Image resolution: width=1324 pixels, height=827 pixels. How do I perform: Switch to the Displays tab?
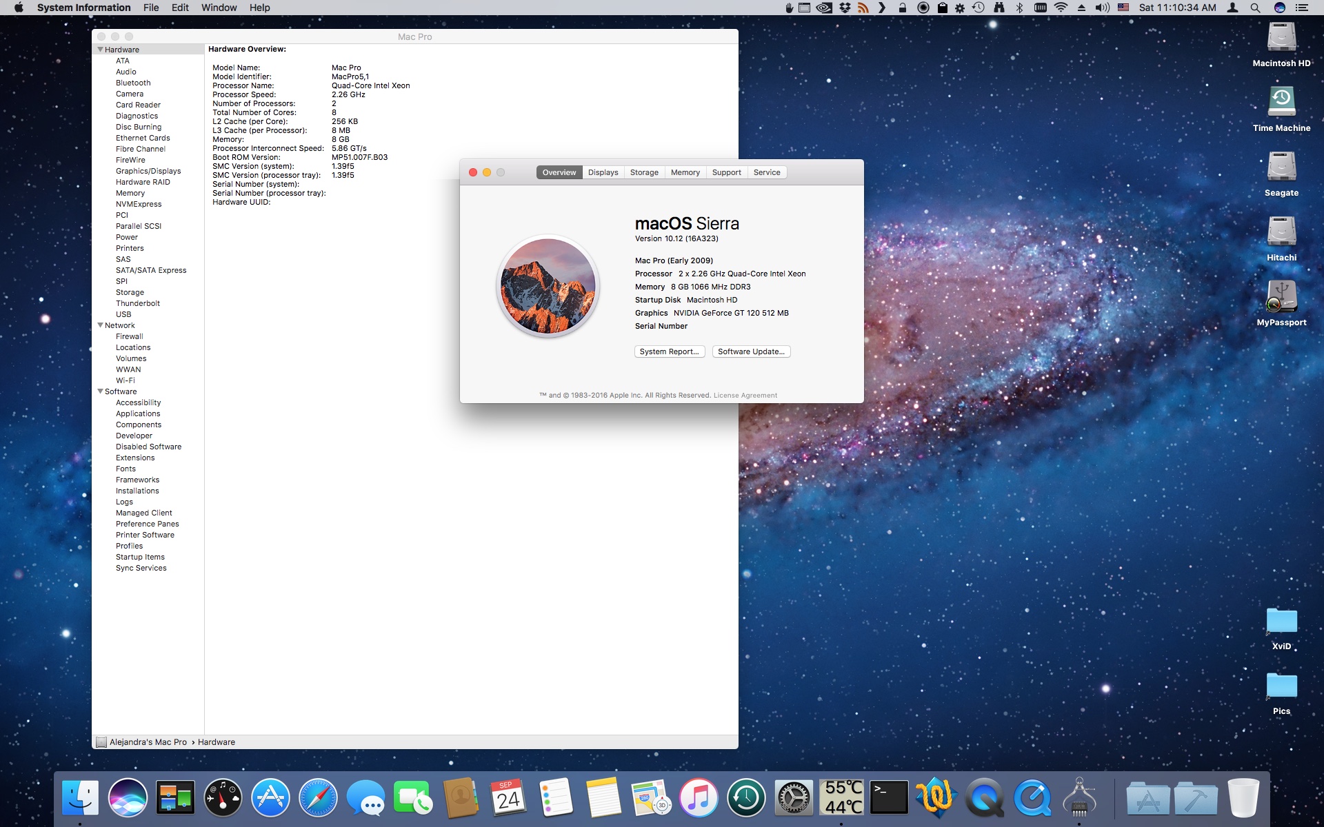coord(603,172)
